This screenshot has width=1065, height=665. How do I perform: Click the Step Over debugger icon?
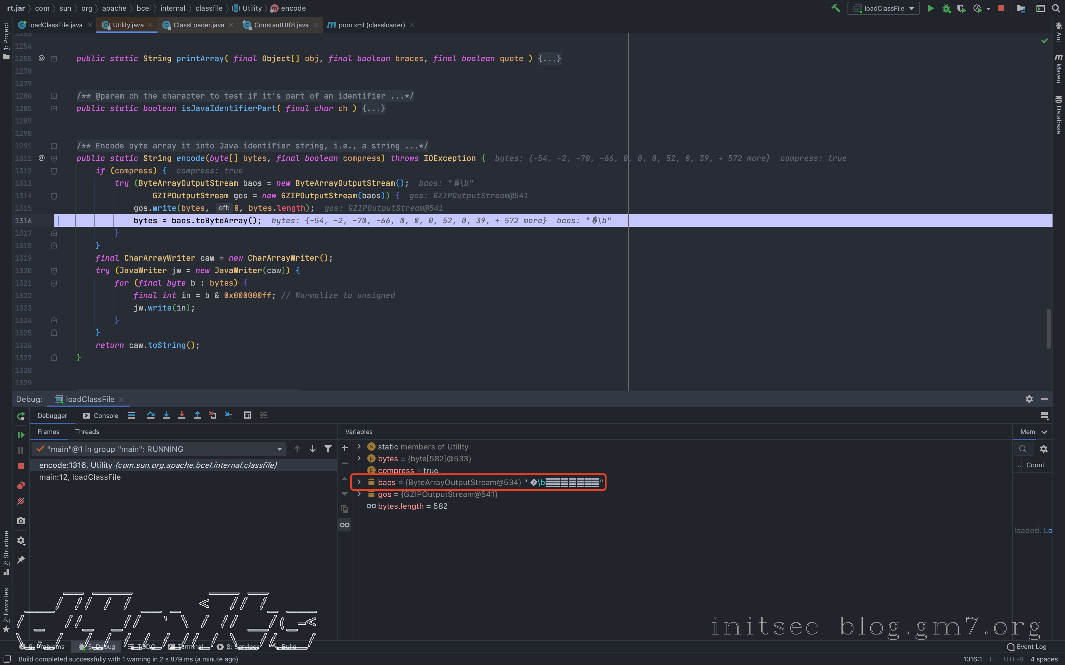click(x=151, y=415)
